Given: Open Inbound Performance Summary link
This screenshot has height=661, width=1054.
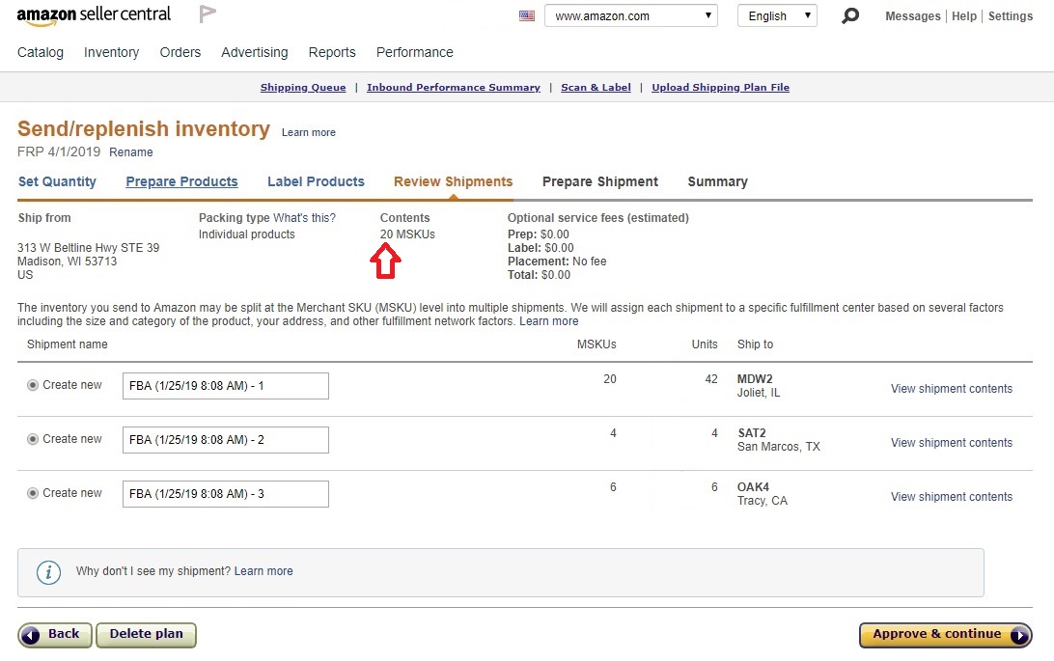Looking at the screenshot, I should [454, 87].
